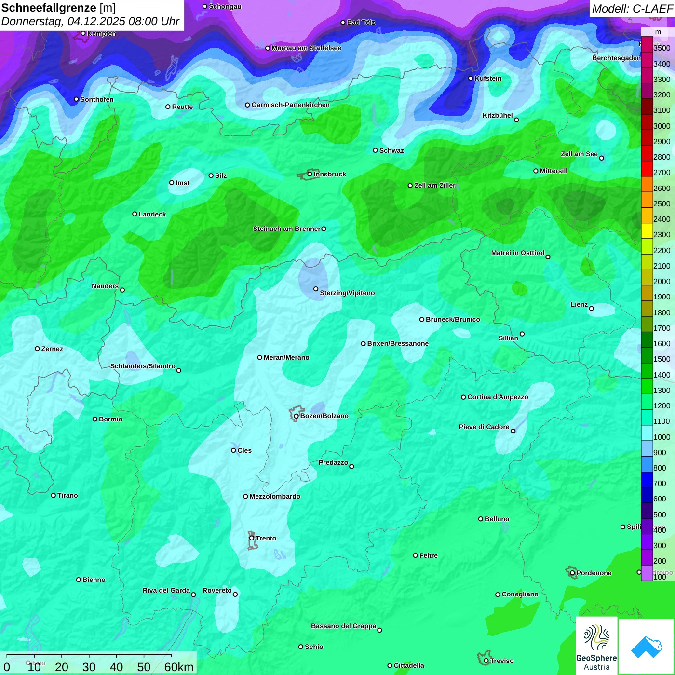This screenshot has width=675, height=675.
Task: Click the Cittadella label
Action: 409,665
